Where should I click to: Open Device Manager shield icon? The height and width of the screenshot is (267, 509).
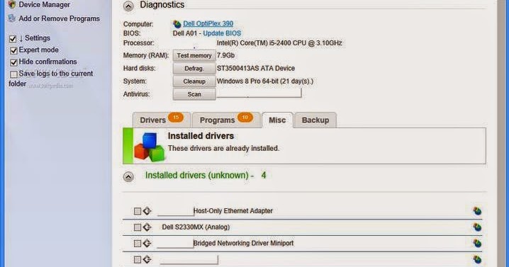[11, 4]
